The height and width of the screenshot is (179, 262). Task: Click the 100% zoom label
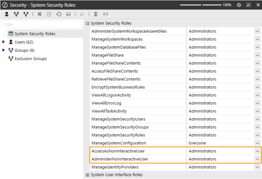tap(227, 5)
